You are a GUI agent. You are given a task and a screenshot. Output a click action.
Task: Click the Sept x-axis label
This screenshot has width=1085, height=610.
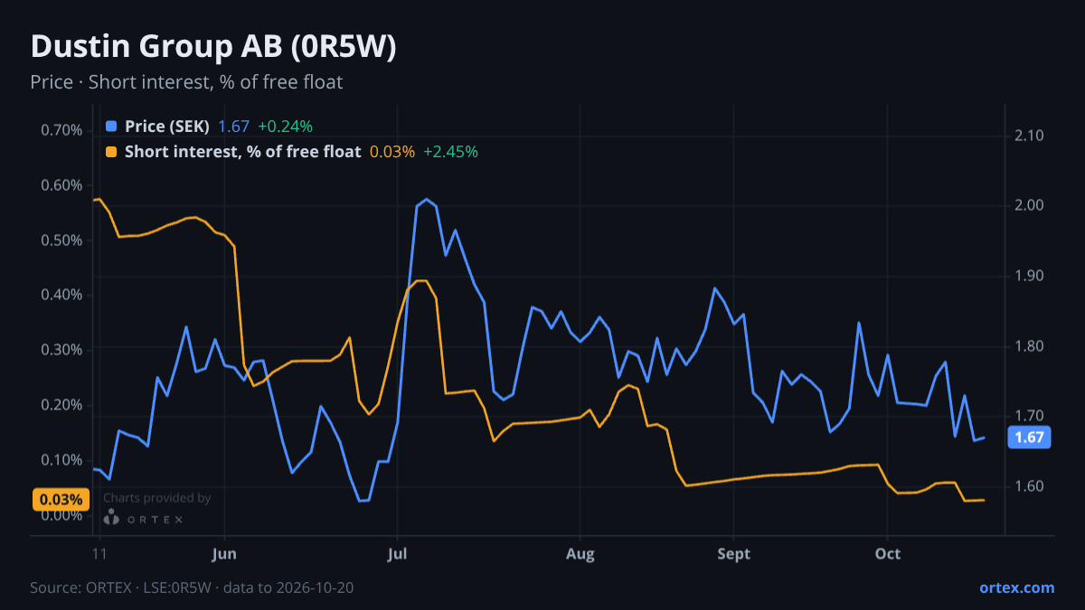tap(733, 554)
